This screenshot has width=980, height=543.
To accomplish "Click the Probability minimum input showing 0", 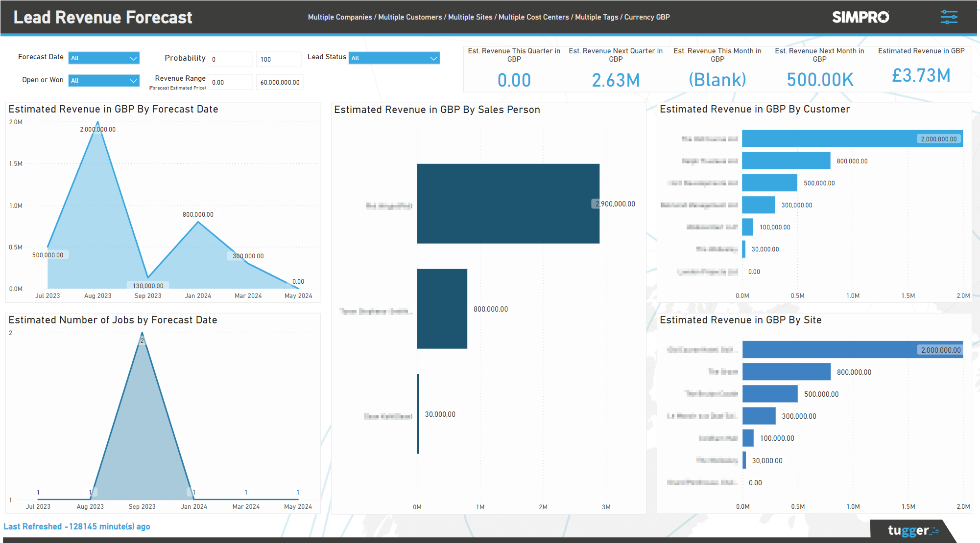I will 230,59.
